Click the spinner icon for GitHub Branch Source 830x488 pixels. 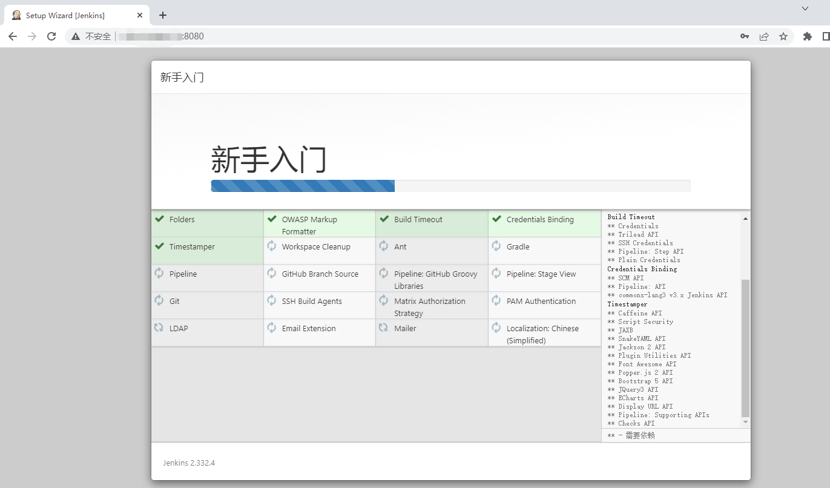(x=272, y=273)
